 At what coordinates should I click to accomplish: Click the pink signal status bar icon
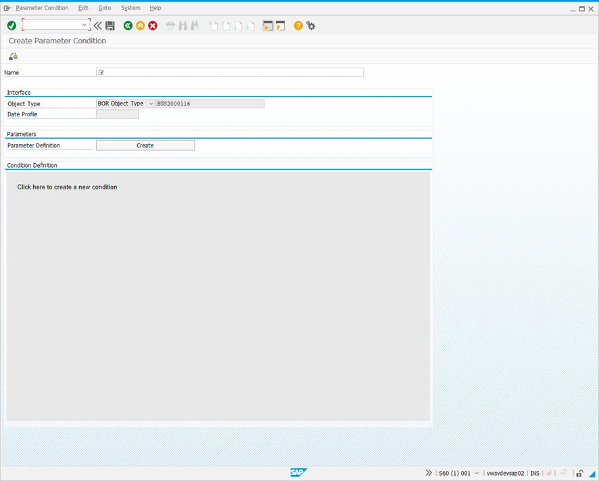point(549,473)
